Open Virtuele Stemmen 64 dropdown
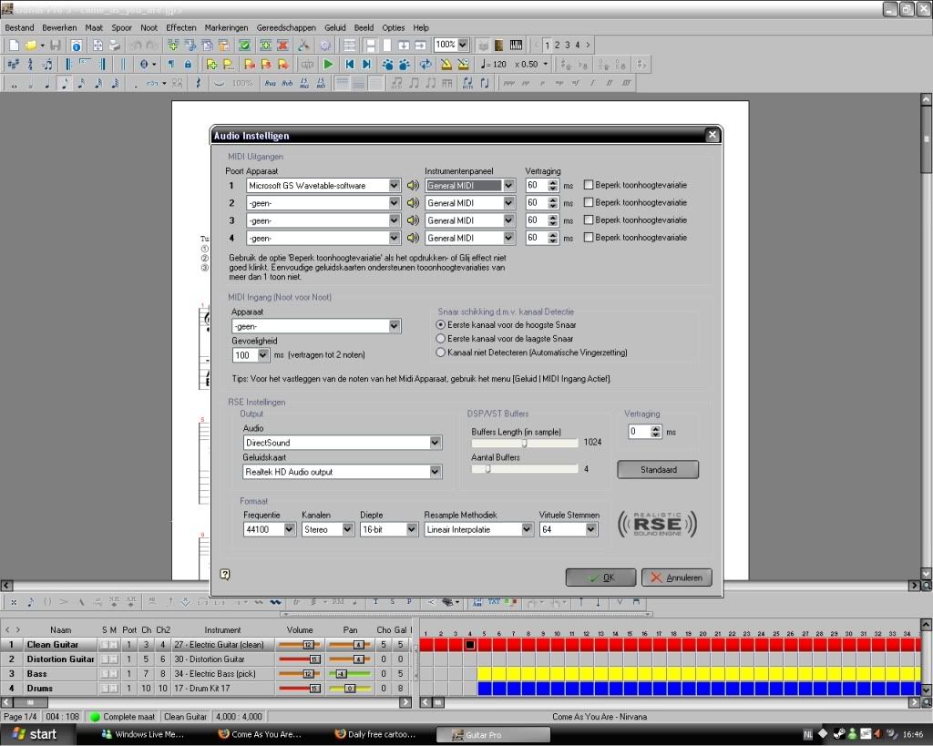The width and height of the screenshot is (933, 746). pyautogui.click(x=590, y=529)
